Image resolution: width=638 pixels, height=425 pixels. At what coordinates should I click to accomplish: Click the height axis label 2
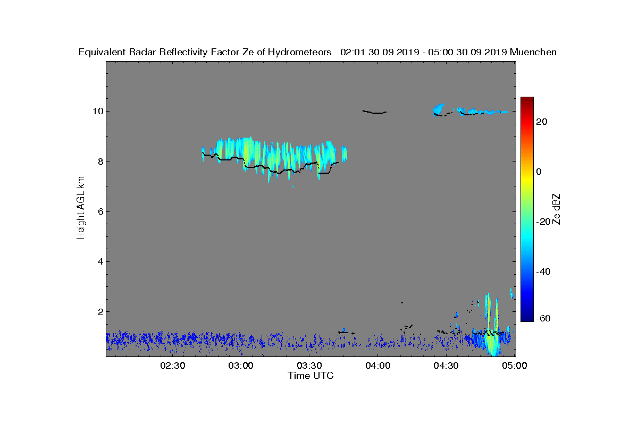[99, 311]
